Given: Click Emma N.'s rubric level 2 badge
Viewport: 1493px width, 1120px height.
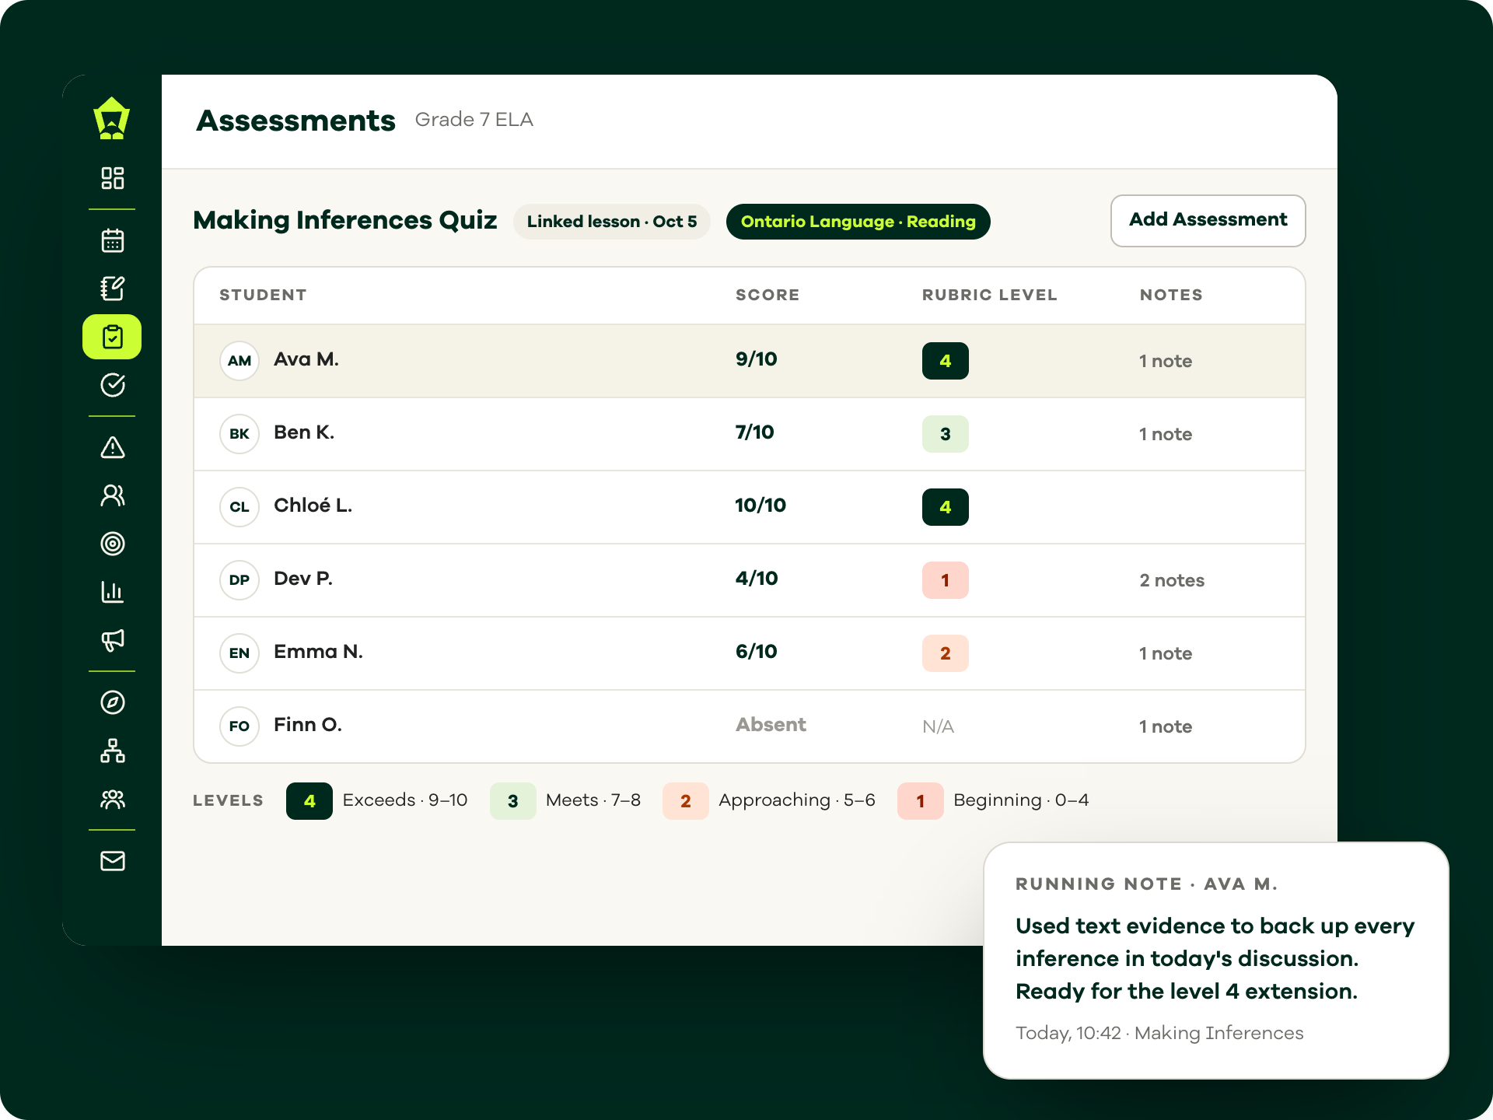Looking at the screenshot, I should pos(945,653).
